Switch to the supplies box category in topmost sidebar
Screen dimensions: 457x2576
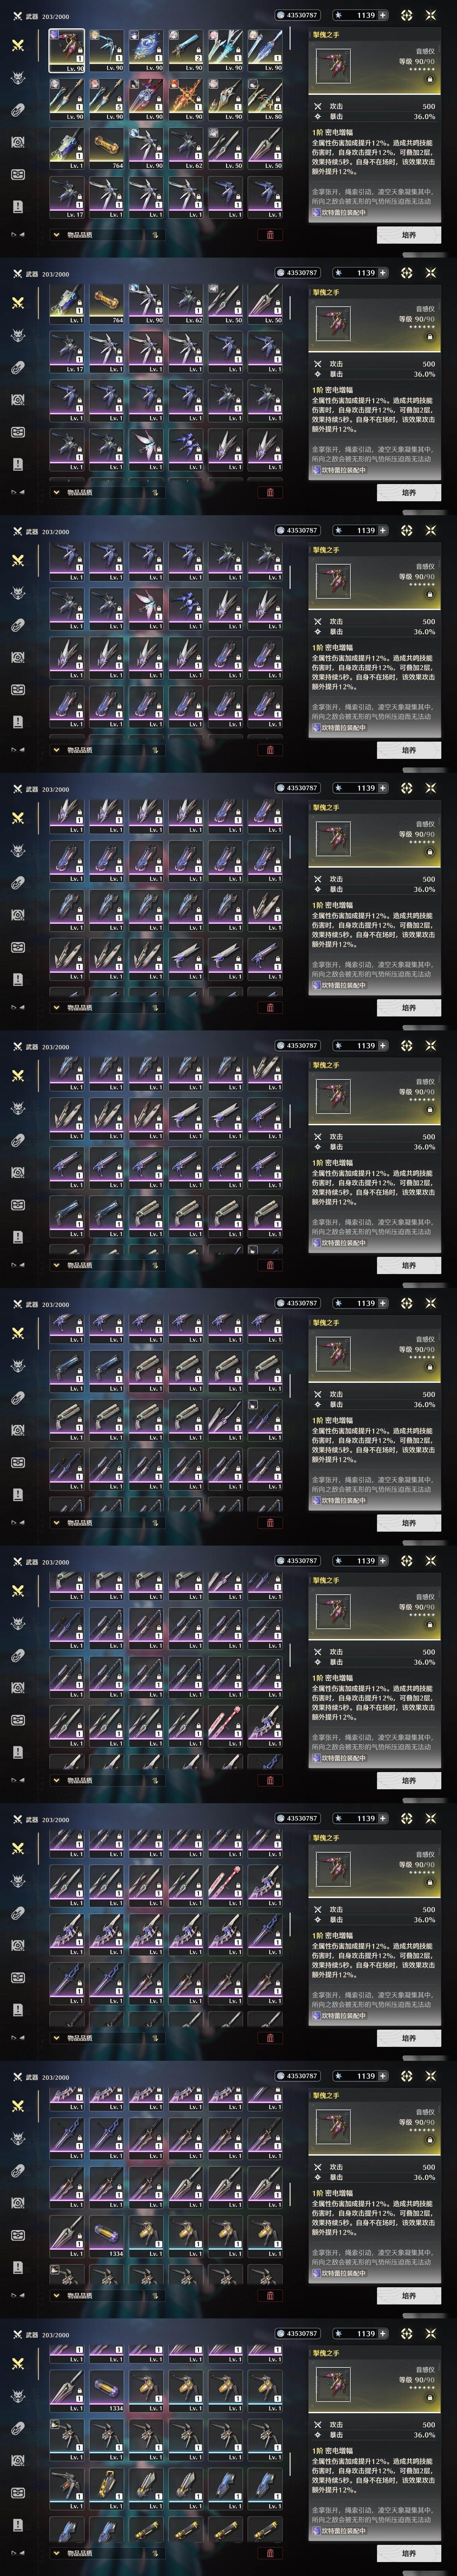point(17,174)
